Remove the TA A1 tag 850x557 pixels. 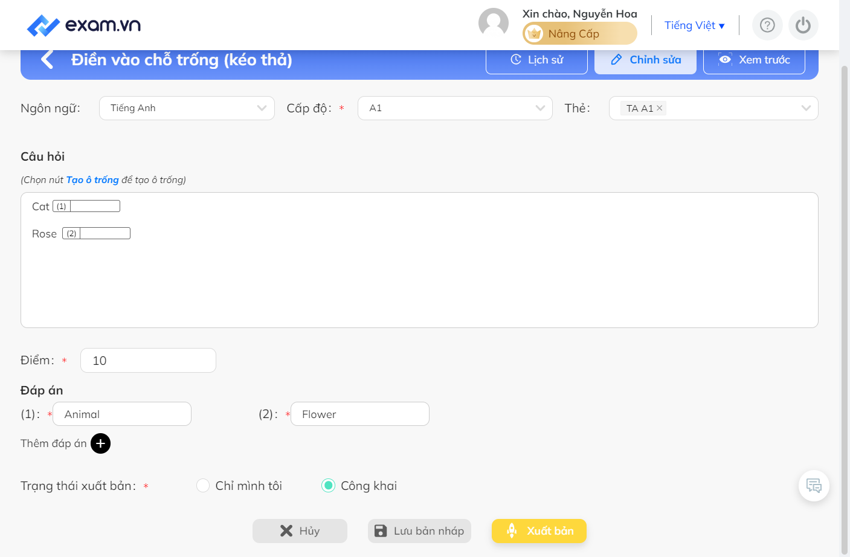660,108
